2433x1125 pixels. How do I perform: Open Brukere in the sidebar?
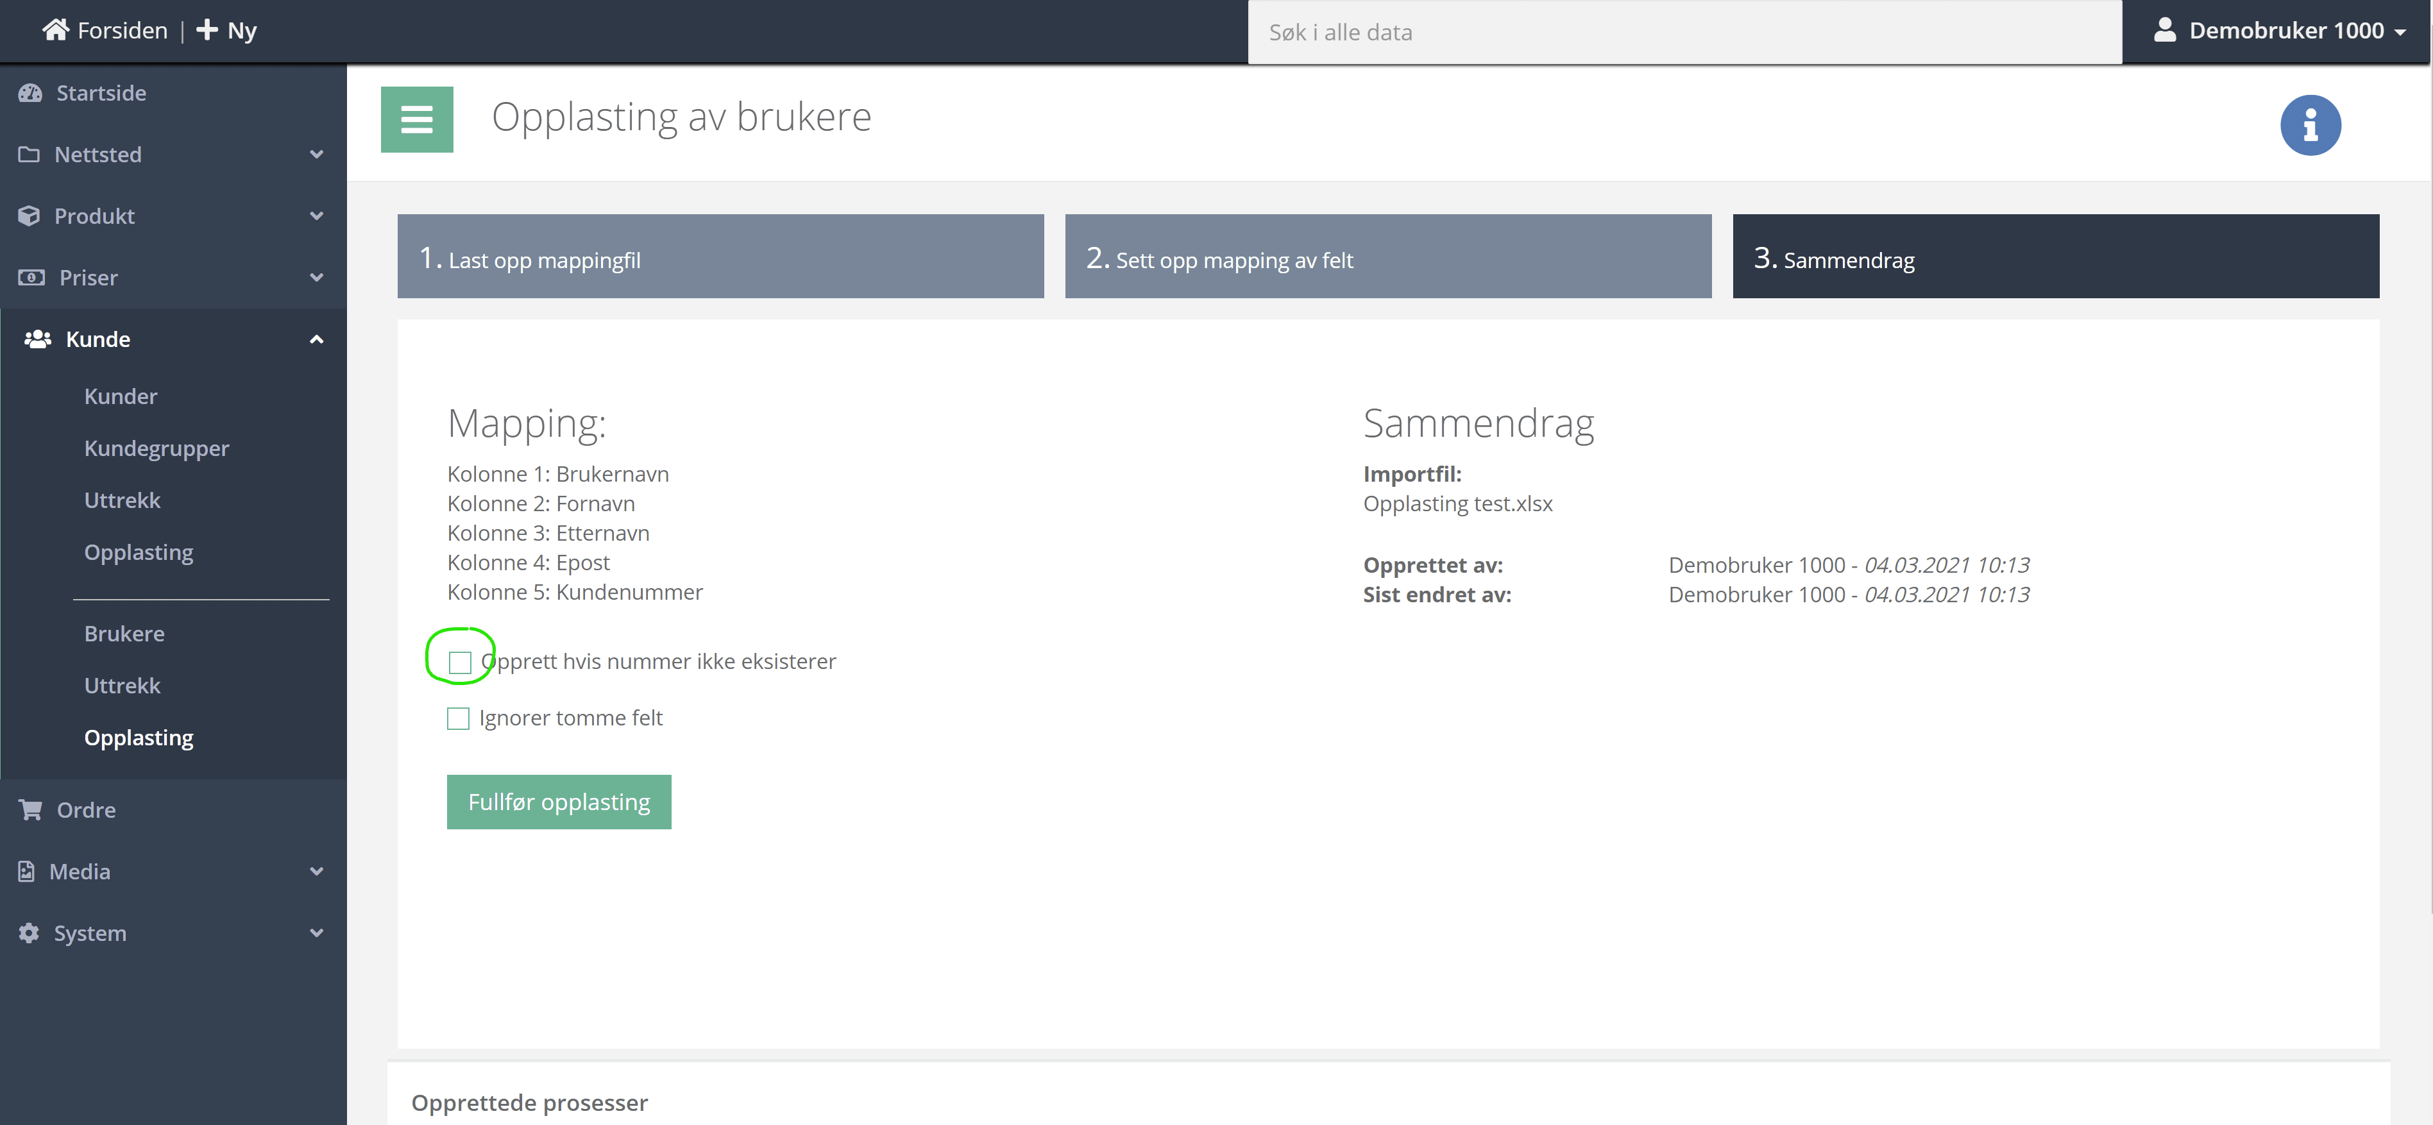(124, 634)
